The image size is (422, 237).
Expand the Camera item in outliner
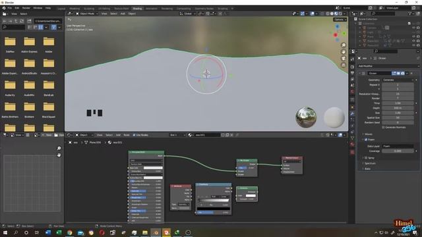[x=360, y=28]
